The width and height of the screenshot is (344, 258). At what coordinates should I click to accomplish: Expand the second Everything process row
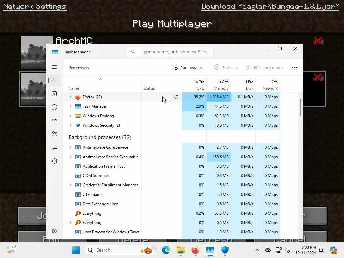(70, 222)
